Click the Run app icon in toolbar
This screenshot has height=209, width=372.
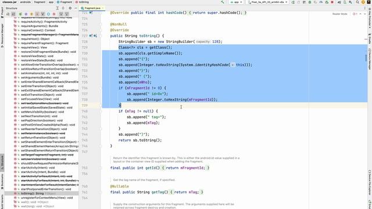tap(293, 2)
